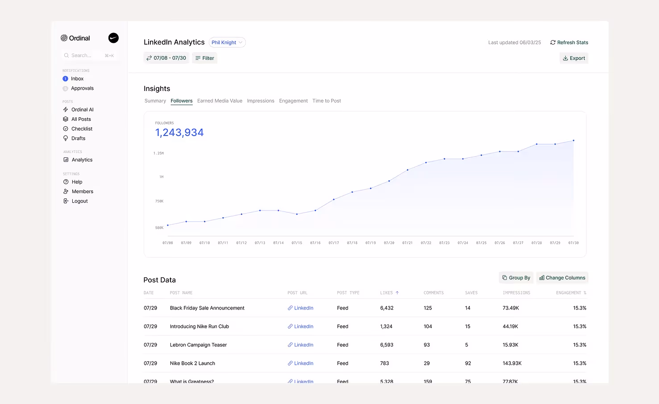Click the search magnifier icon

coord(66,55)
